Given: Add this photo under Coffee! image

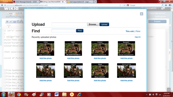Looking at the screenshot, I should (46, 58).
